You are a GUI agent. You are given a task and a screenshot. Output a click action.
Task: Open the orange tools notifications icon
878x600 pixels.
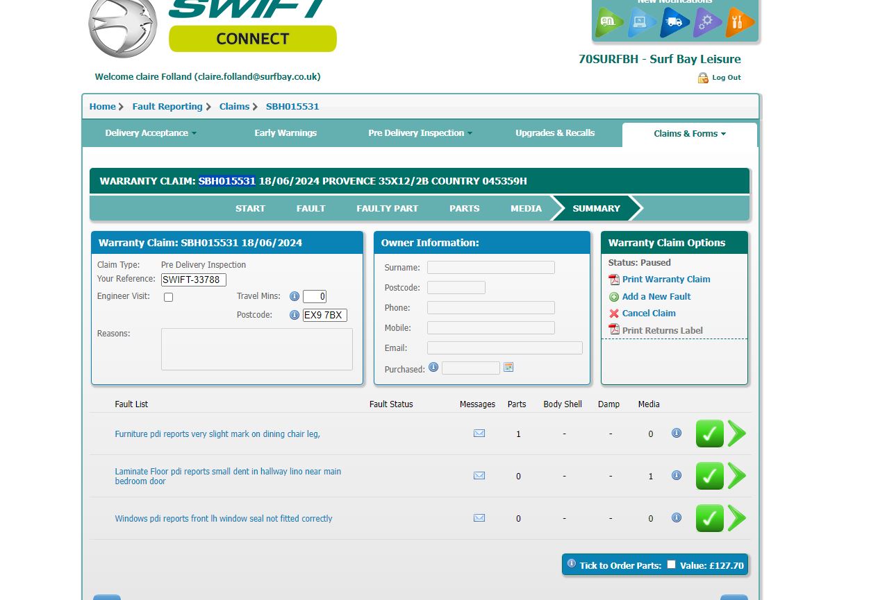click(739, 22)
